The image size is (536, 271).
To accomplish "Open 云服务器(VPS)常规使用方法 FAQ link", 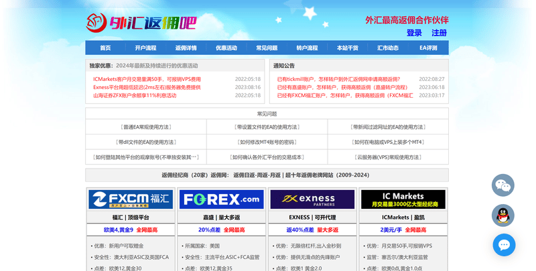I will click(388, 157).
